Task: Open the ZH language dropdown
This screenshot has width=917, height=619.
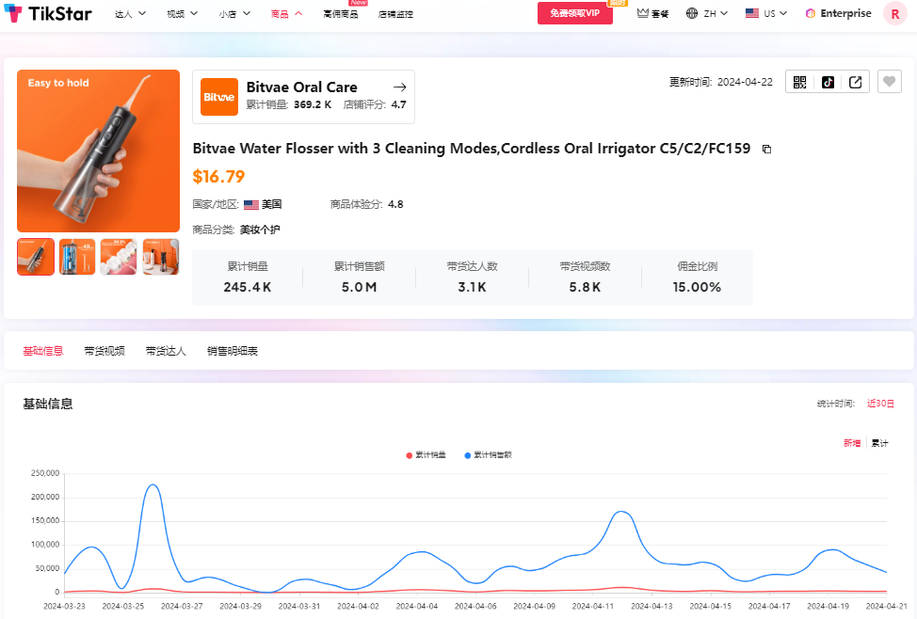Action: 716,13
